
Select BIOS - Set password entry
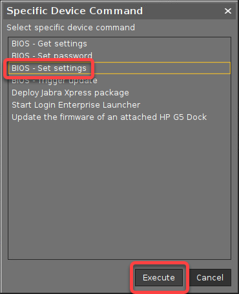(x=119, y=55)
